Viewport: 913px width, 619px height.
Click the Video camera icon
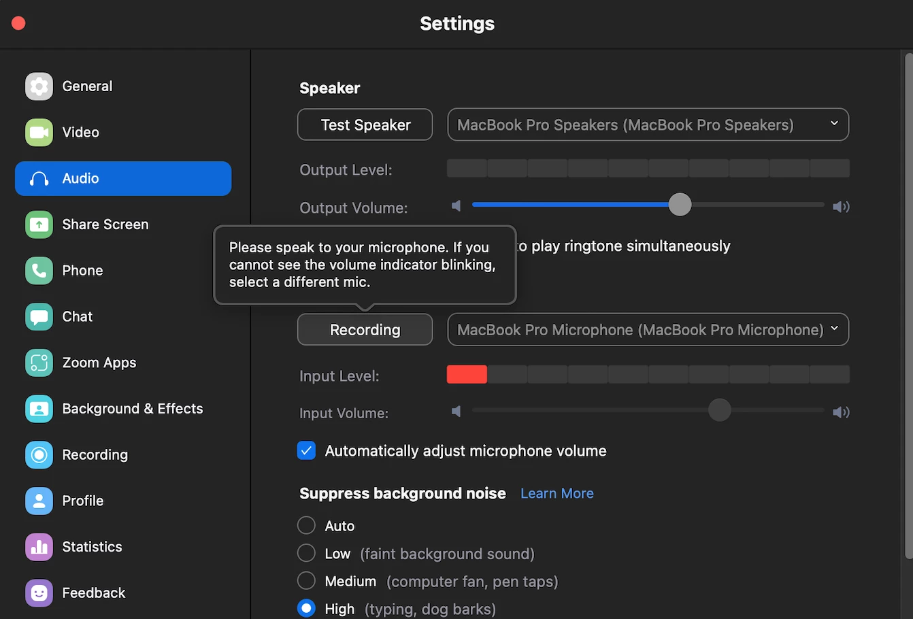click(39, 132)
